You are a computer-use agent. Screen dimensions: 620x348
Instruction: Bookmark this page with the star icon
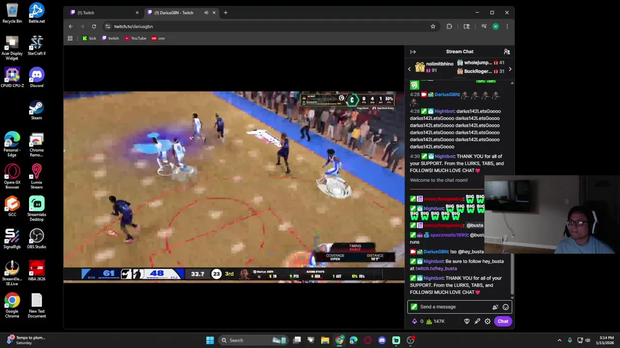click(x=433, y=27)
